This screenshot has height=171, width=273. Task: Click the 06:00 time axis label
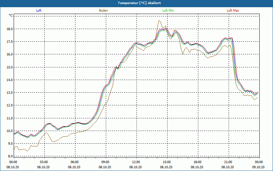tap(75, 162)
